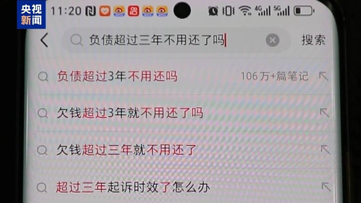Viewport: 361px width, 203px height.
Task: Tap fill arrow for 欠钱超过三年就不用还了
Action: [325, 149]
